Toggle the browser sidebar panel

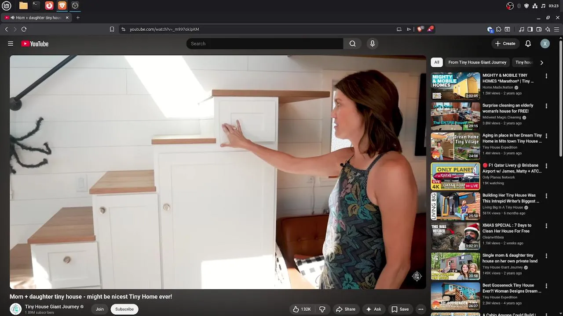pyautogui.click(x=530, y=29)
